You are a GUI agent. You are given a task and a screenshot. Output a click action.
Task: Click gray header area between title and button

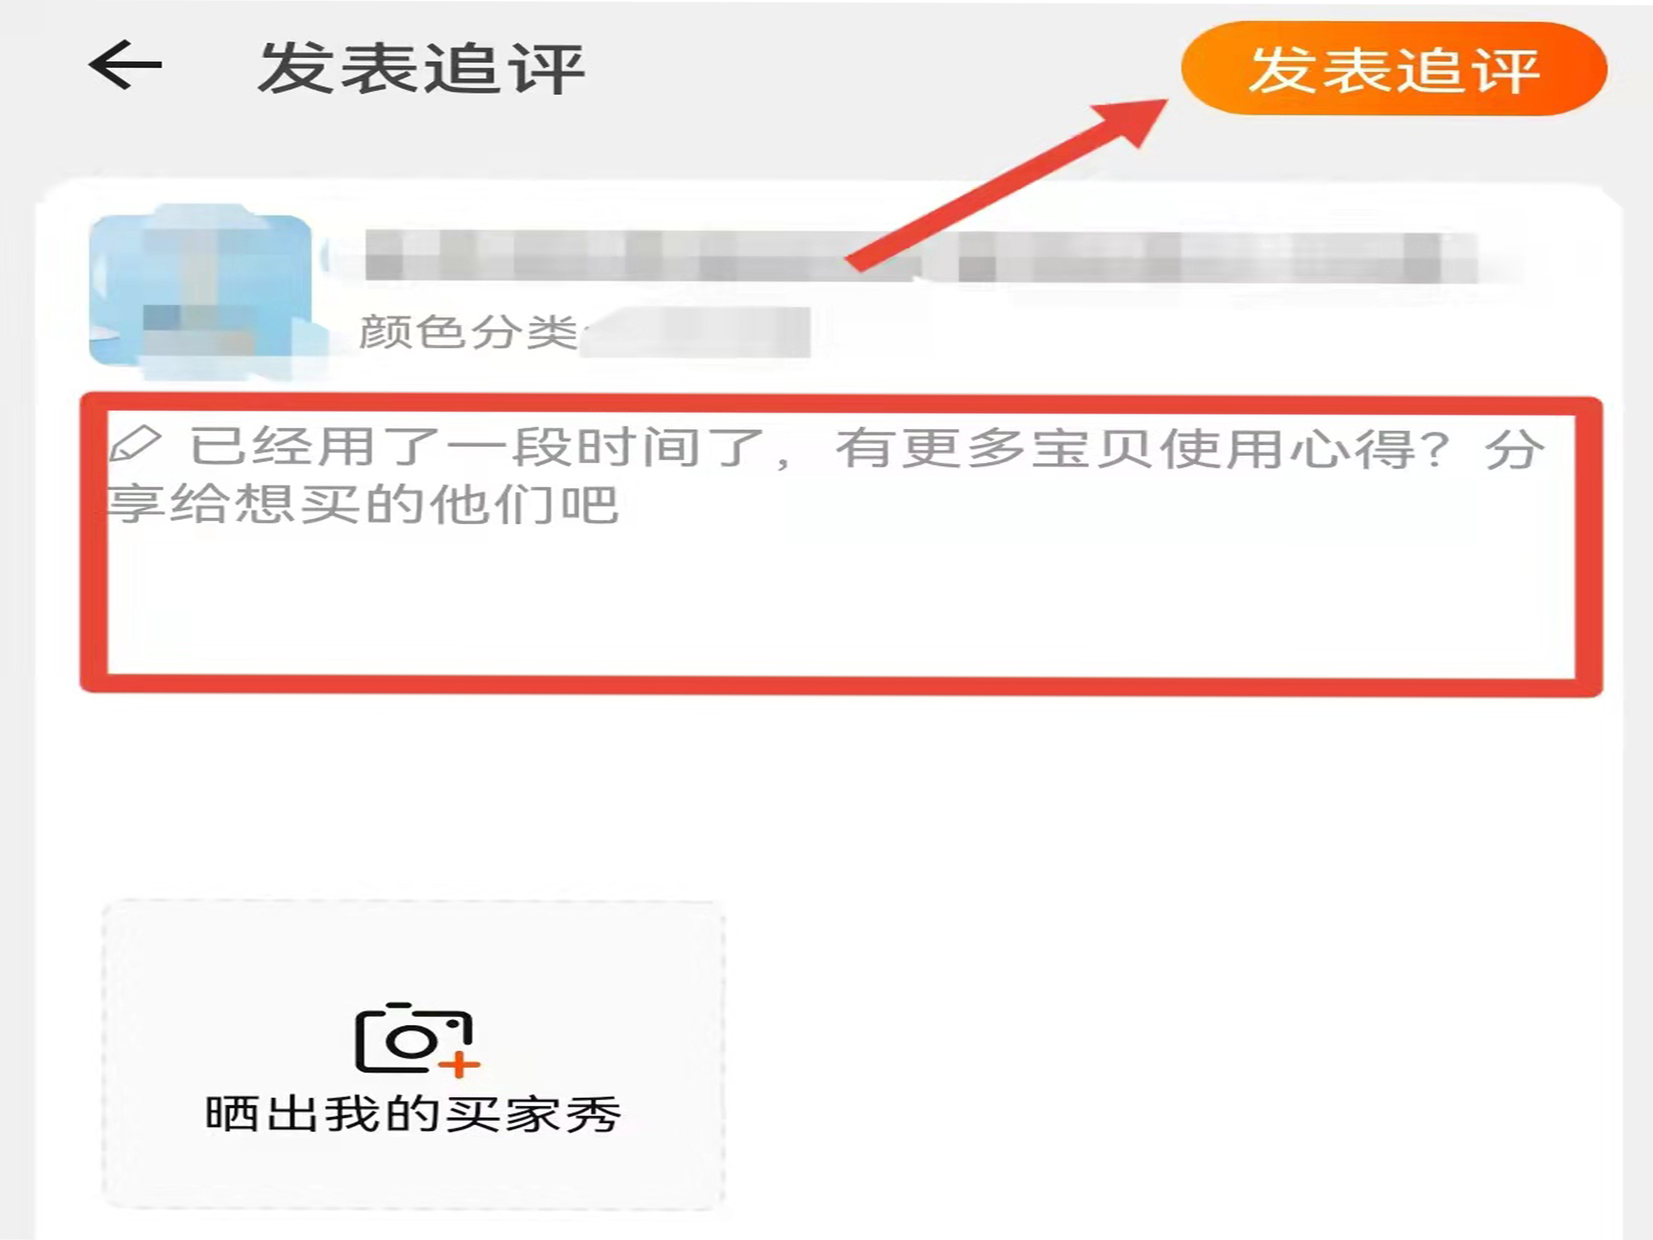[882, 67]
